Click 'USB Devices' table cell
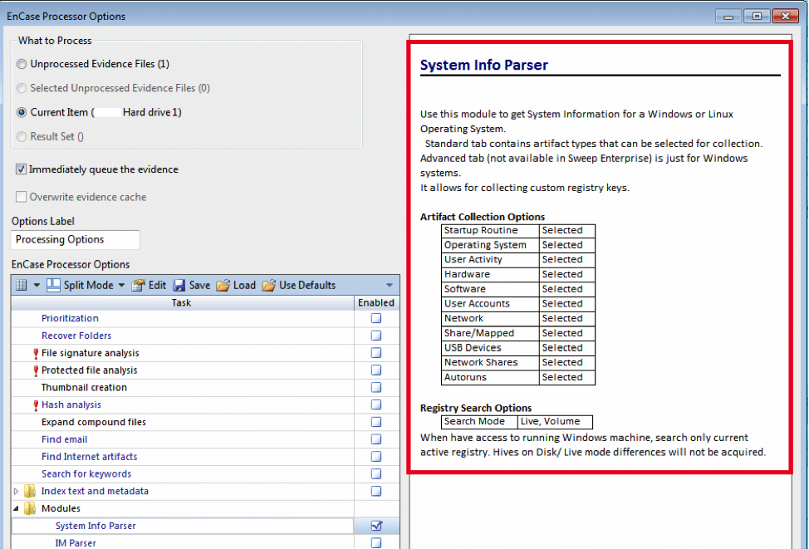Viewport: 809px width, 549px height. click(490, 348)
